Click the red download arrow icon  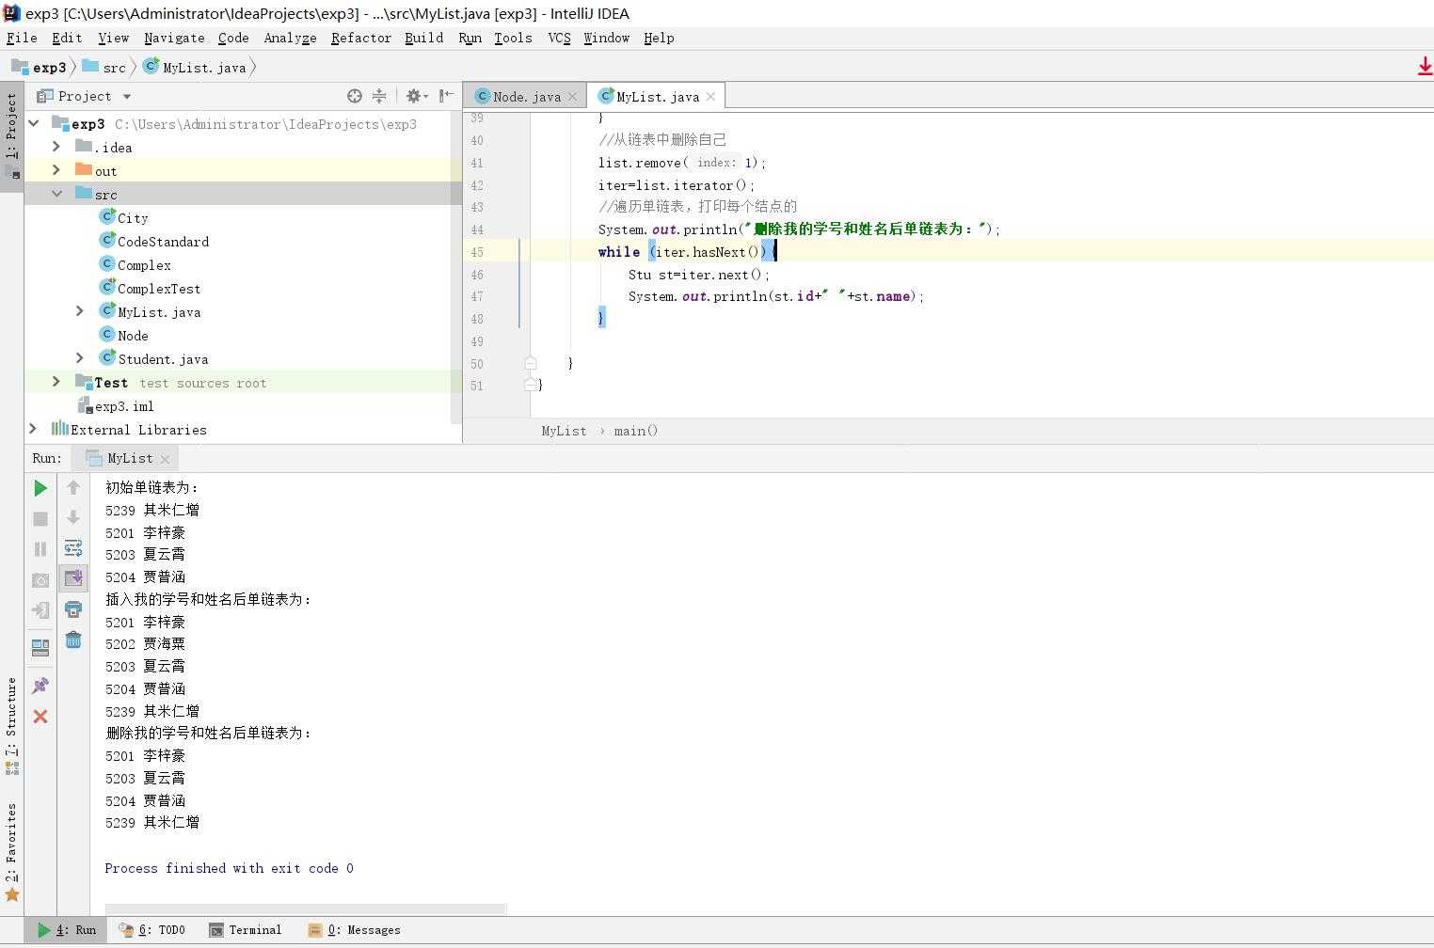click(1425, 67)
